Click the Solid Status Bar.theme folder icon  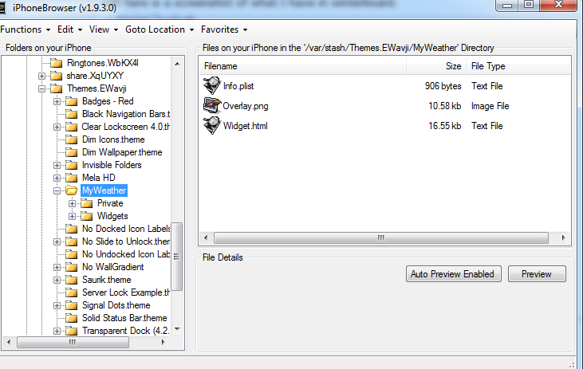point(72,318)
